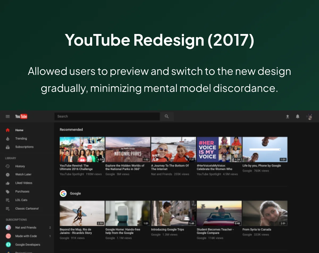Open title 'From Syria to Canada'

(x=257, y=229)
